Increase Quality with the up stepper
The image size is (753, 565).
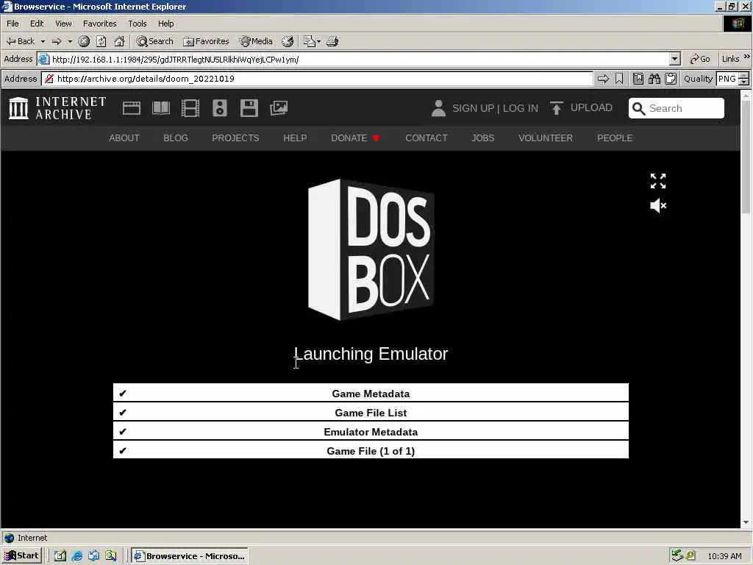point(744,76)
